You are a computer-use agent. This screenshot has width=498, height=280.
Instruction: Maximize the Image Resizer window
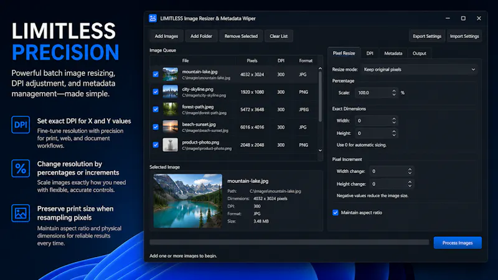[x=463, y=19]
